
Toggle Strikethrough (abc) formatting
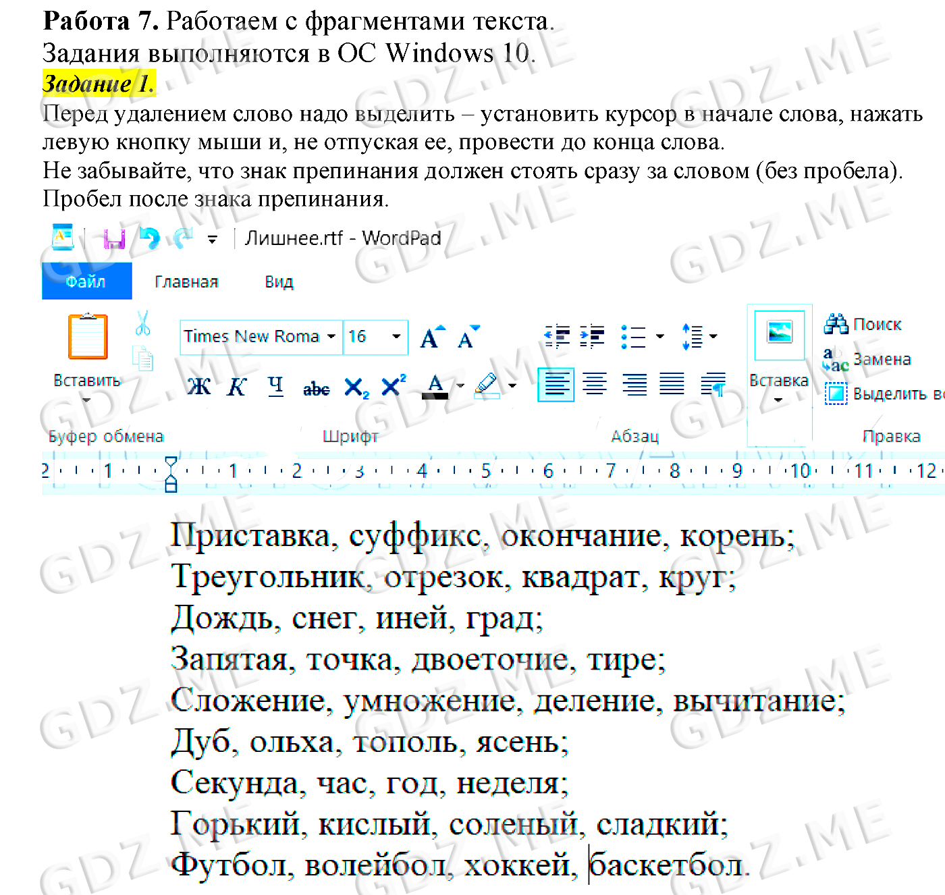[x=316, y=388]
